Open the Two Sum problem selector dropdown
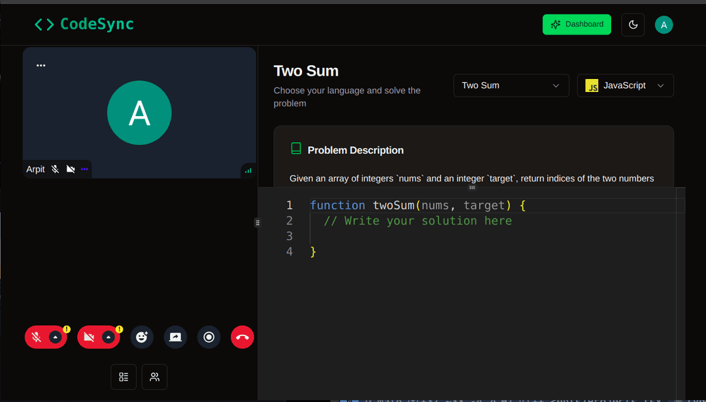Image resolution: width=706 pixels, height=402 pixels. (x=511, y=85)
